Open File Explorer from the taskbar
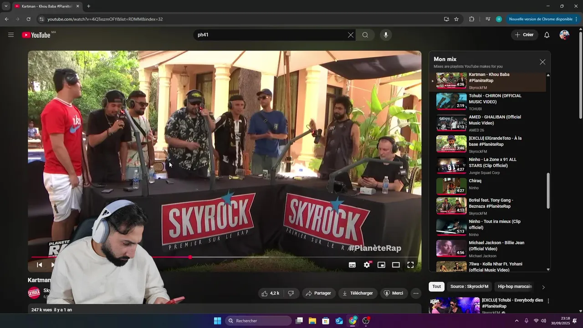The height and width of the screenshot is (328, 583). click(312, 321)
